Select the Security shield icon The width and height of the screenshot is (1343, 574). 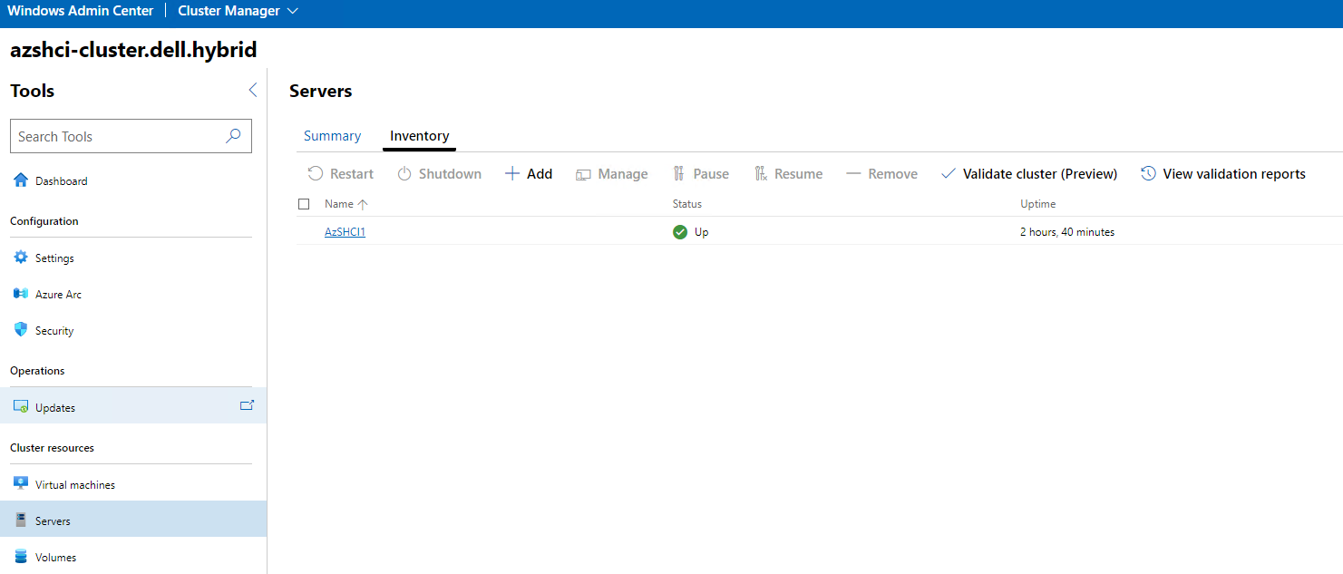pyautogui.click(x=21, y=330)
